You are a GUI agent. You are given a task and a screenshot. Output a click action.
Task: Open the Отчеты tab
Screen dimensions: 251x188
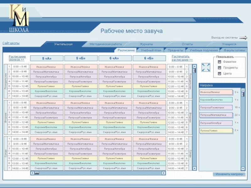coord(187,44)
